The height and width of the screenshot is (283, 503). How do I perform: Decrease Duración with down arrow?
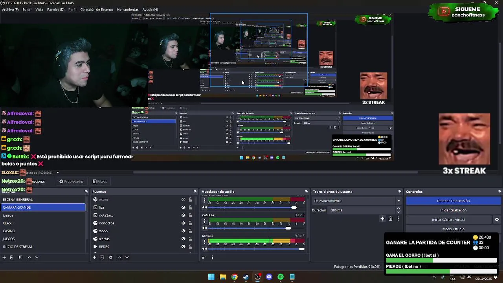point(398,212)
